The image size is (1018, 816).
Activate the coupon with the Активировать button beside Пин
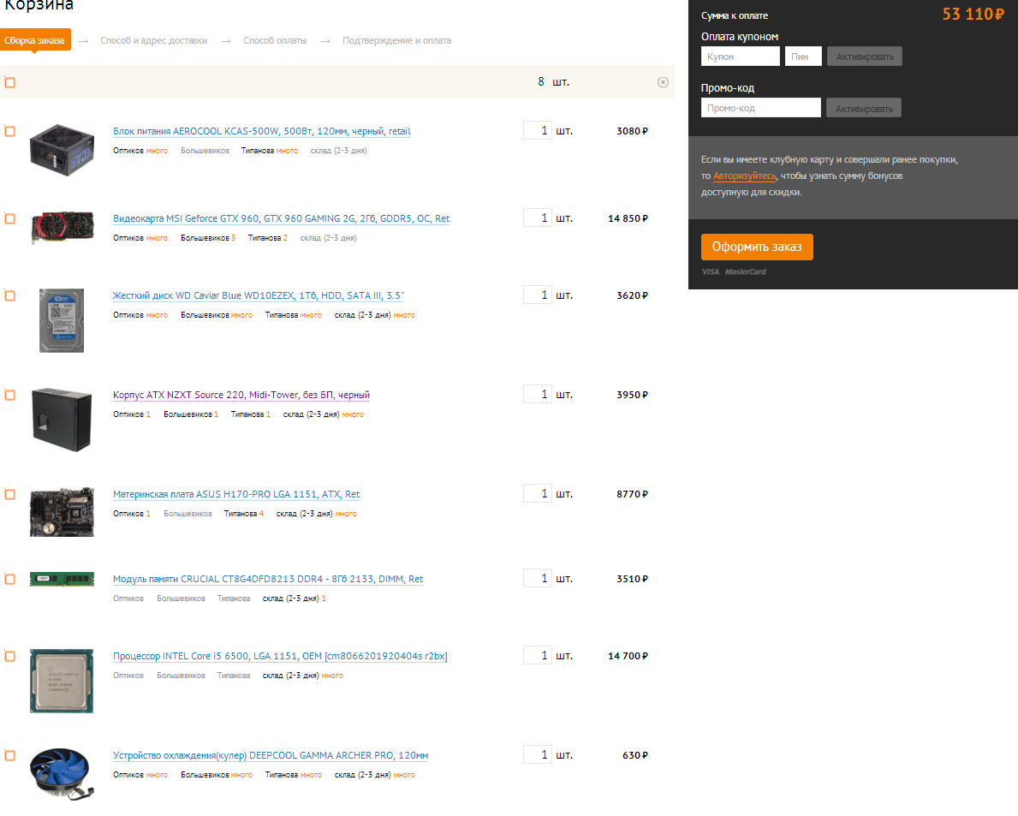865,57
